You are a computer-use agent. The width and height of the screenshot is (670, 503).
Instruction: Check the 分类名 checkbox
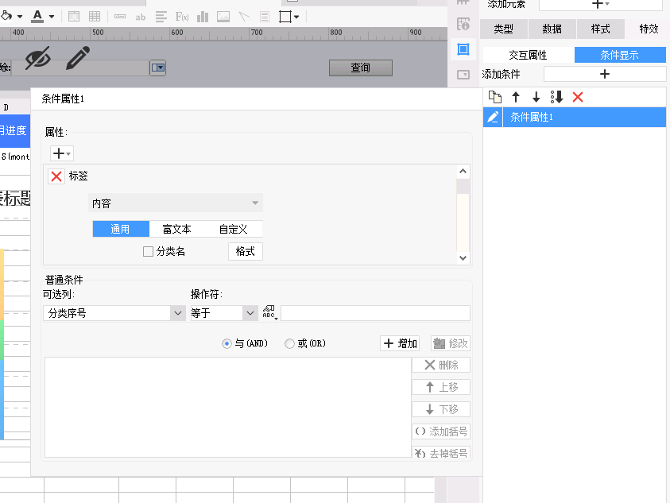[149, 251]
